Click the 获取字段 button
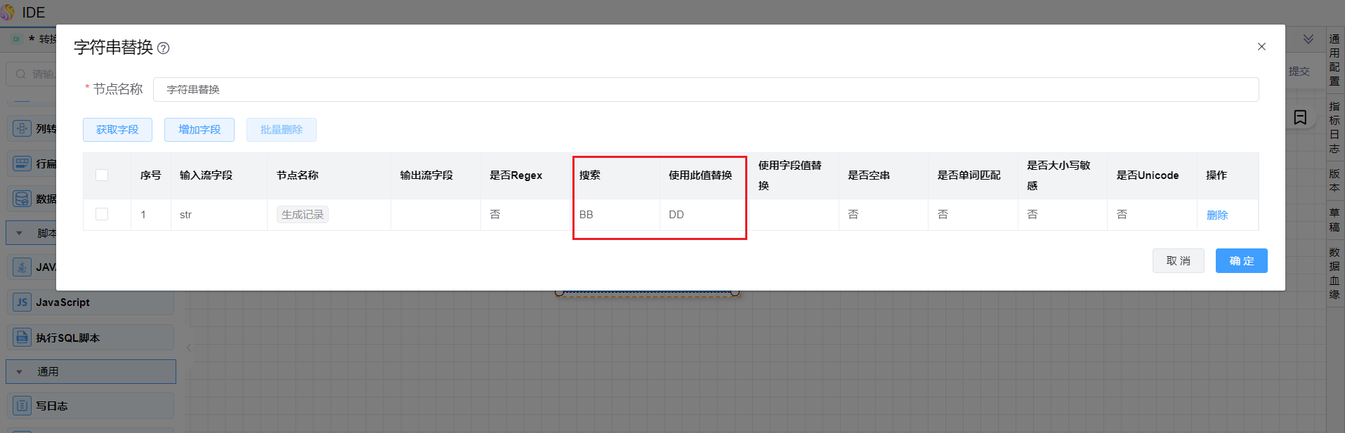This screenshot has width=1345, height=433. (x=117, y=130)
